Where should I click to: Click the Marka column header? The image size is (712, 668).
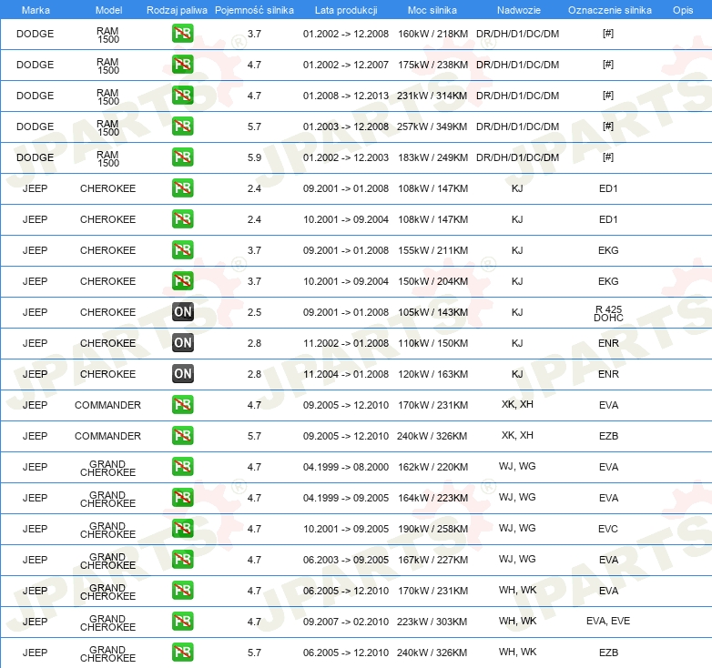click(36, 10)
